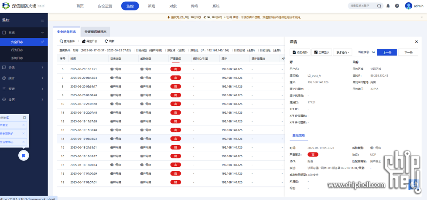
Task: Click the pin icon beside 安全日志
Action: (x=42, y=42)
